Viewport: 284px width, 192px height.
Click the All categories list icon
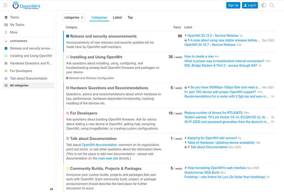6,86
